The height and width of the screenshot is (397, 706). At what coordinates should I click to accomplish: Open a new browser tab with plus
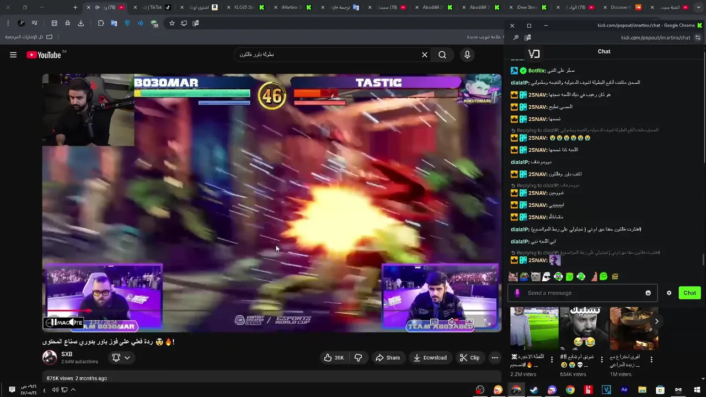point(76,7)
